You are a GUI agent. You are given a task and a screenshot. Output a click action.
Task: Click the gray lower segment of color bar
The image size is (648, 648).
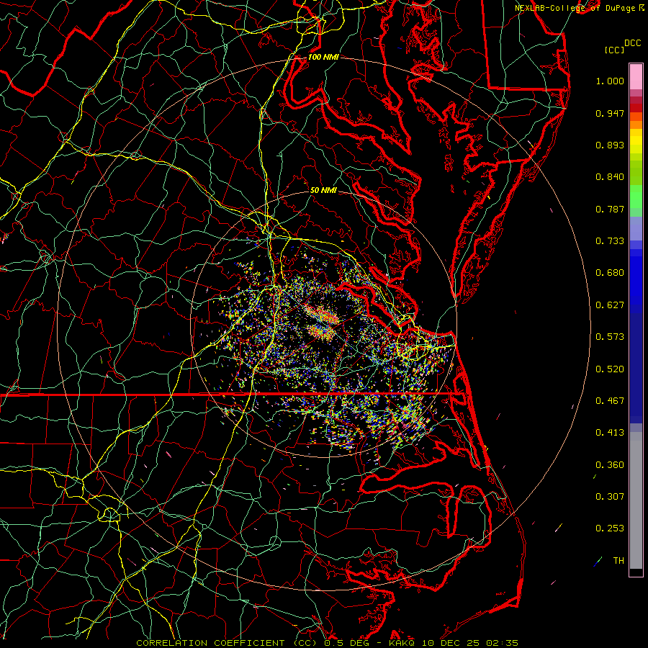point(636,500)
